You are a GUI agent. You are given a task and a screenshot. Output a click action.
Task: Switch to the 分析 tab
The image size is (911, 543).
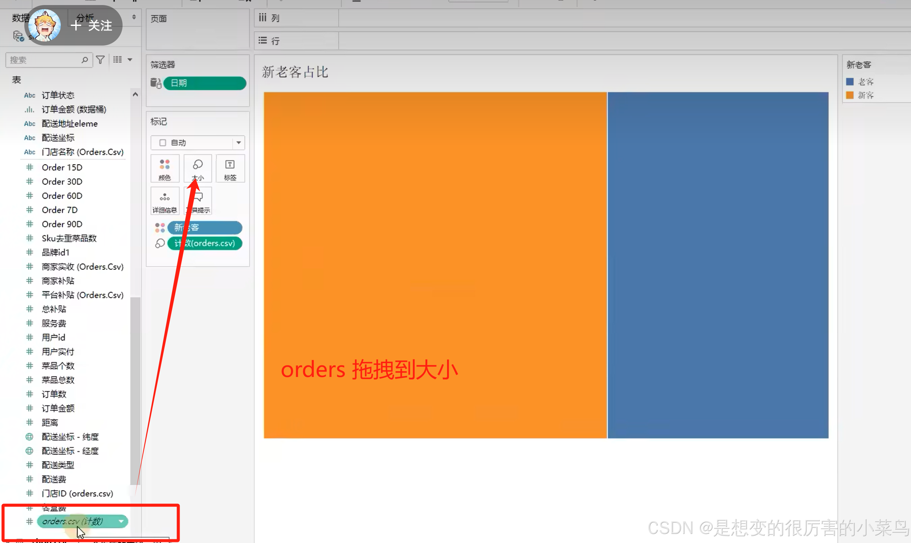(85, 18)
